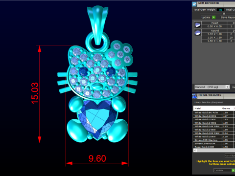Screen dimensions: 235x176
Task: Click the Metal column header
Action: click(x=207, y=108)
